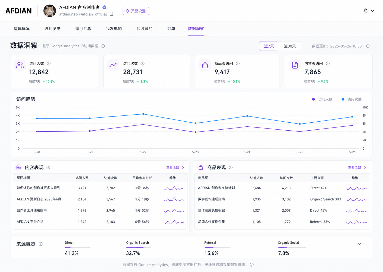This screenshot has width=383, height=272.
Task: Open the 每月汇总 tab
Action: 83,29
